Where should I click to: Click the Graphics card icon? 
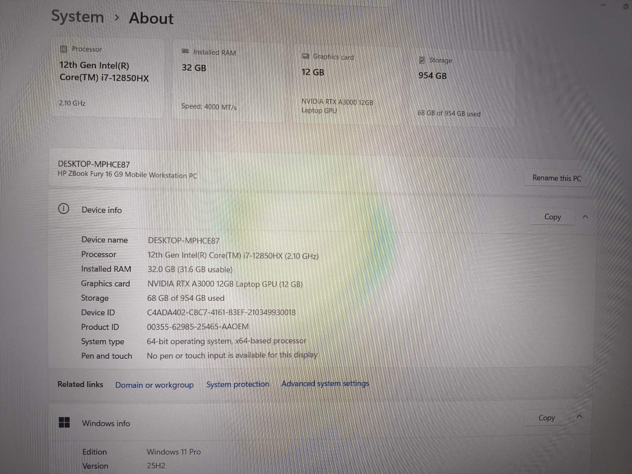tap(305, 56)
